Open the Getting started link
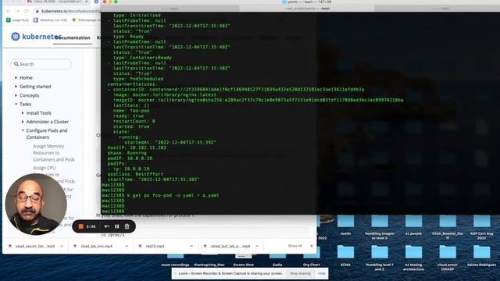This screenshot has height=281, width=500. 35,87
